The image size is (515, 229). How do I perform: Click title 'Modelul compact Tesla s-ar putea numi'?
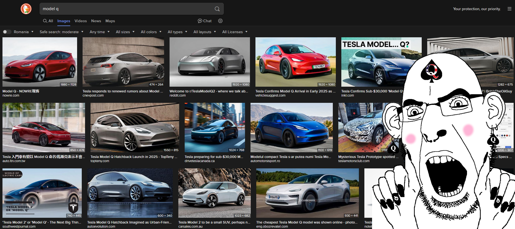coord(291,157)
